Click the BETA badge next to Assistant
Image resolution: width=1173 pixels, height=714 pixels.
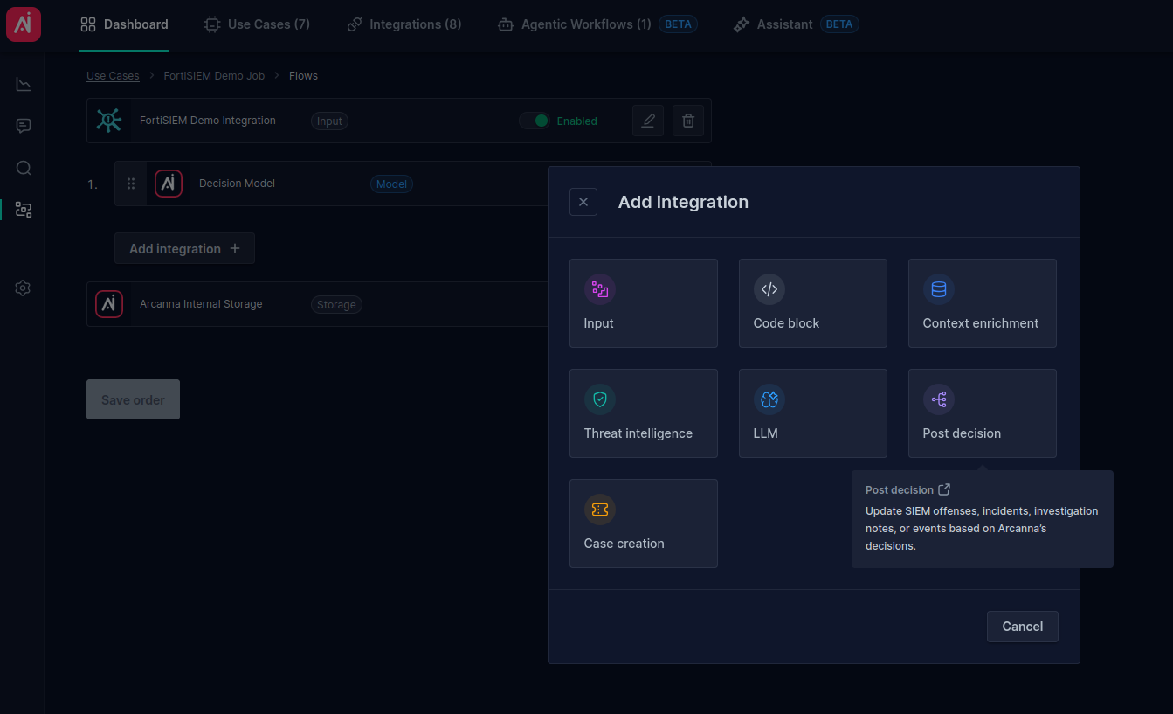839,24
